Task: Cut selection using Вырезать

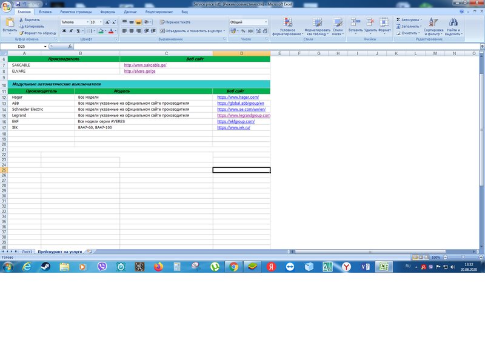Action: point(30,20)
